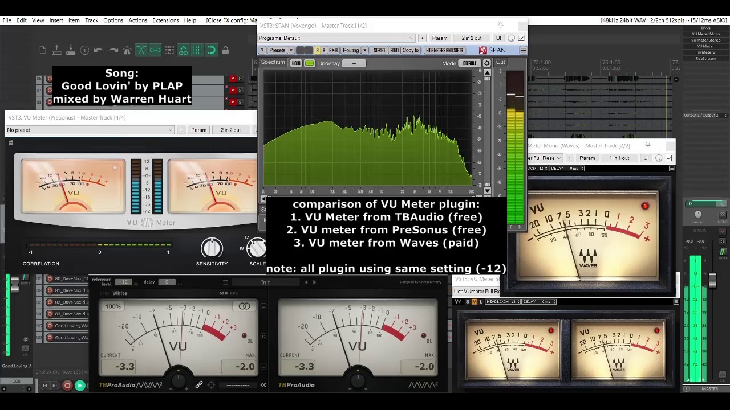
Task: Click TBProAudio reference level field
Action: click(x=124, y=282)
